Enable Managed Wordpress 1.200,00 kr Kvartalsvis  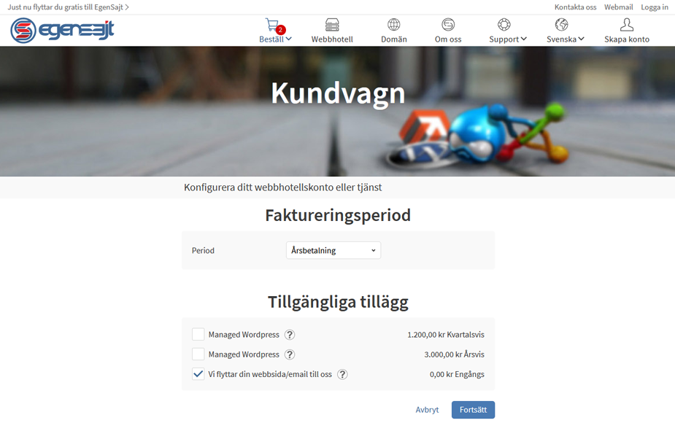click(198, 334)
